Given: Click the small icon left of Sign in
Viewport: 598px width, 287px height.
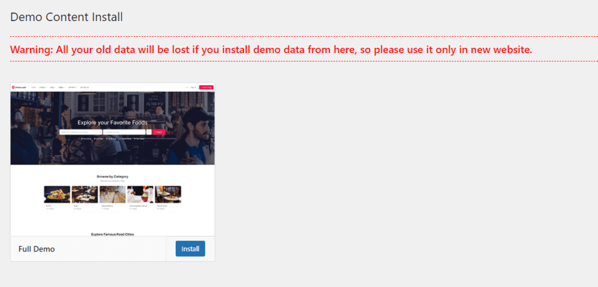Looking at the screenshot, I should point(186,87).
